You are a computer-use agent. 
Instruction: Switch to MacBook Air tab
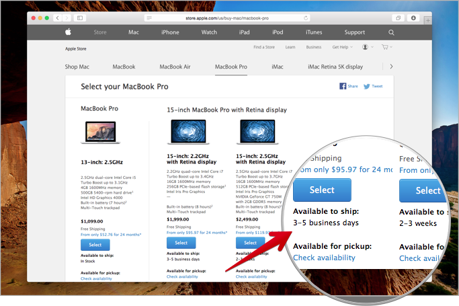pyautogui.click(x=175, y=67)
